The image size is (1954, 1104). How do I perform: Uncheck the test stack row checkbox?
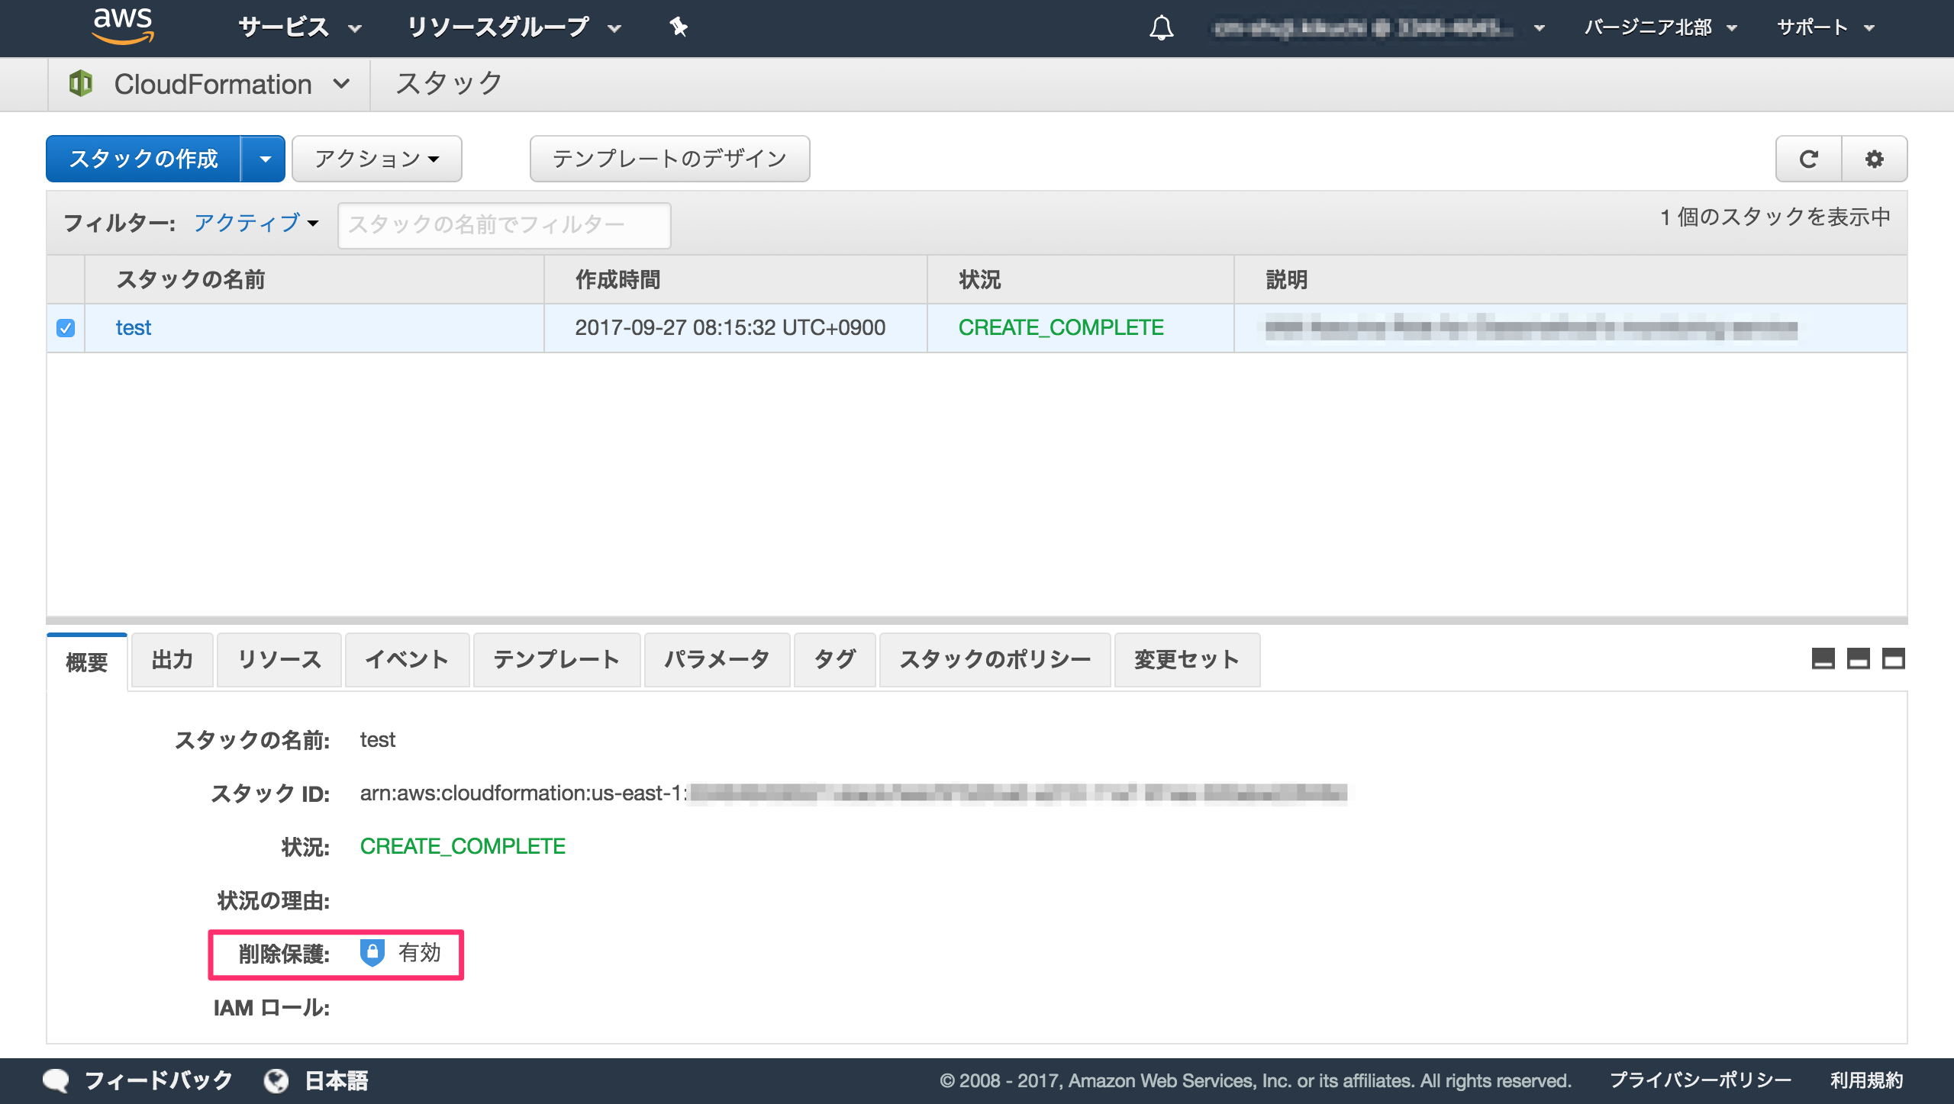tap(65, 327)
